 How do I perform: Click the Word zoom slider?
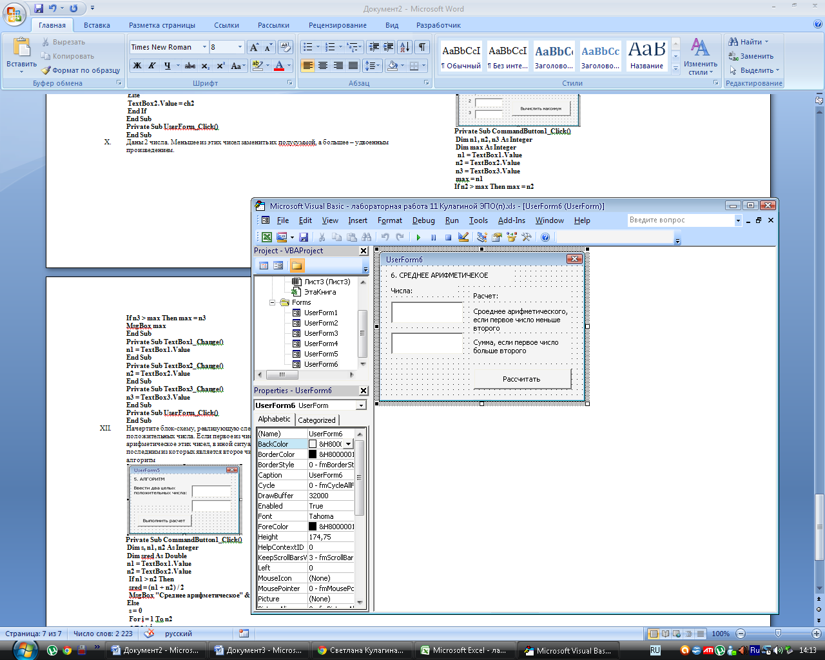point(778,634)
